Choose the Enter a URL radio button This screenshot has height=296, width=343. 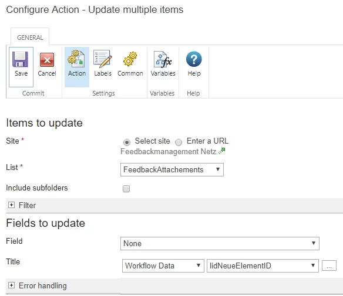click(179, 142)
